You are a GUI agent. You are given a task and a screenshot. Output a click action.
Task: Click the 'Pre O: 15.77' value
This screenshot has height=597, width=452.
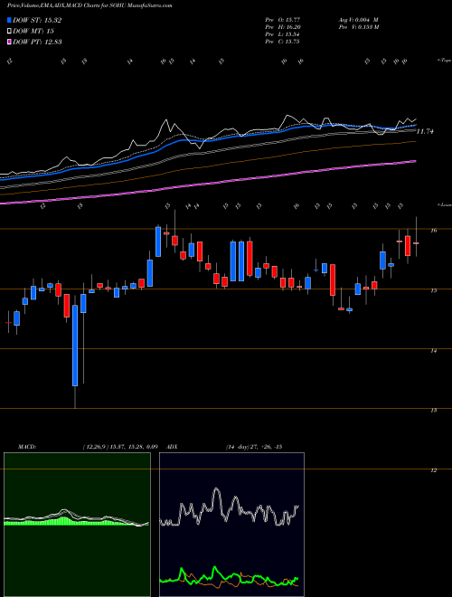click(282, 20)
